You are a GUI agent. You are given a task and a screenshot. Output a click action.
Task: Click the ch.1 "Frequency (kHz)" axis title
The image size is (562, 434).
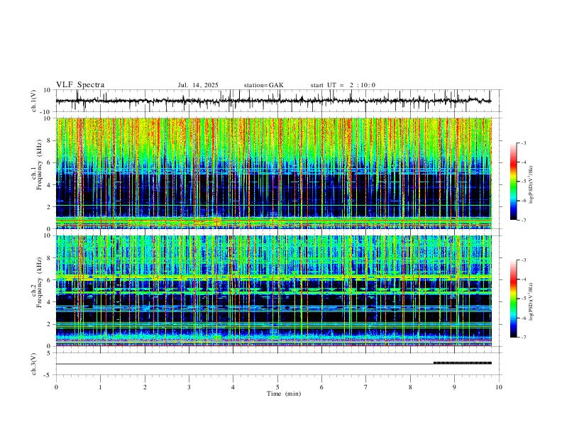pyautogui.click(x=39, y=165)
